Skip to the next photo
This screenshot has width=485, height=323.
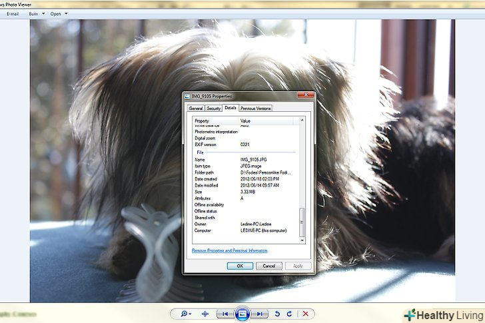tap(260, 314)
